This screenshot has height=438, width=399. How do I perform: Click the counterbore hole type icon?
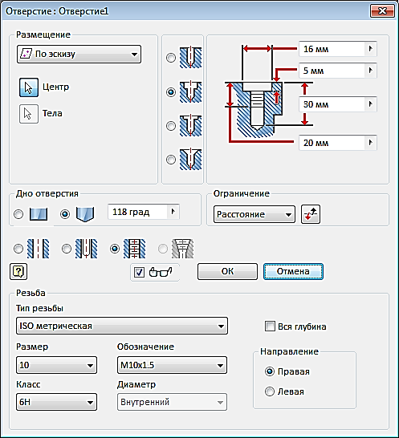tap(190, 91)
